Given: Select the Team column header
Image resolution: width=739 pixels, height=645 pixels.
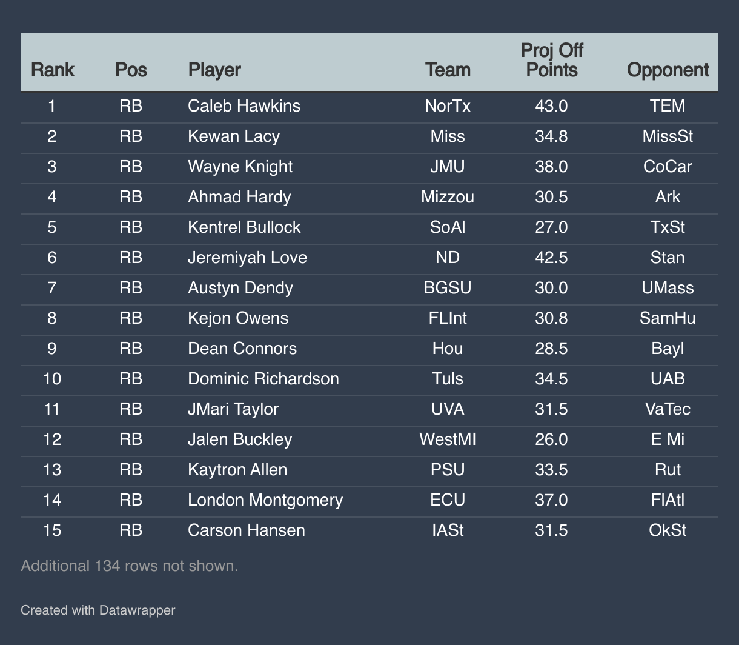Looking at the screenshot, I should click(448, 70).
